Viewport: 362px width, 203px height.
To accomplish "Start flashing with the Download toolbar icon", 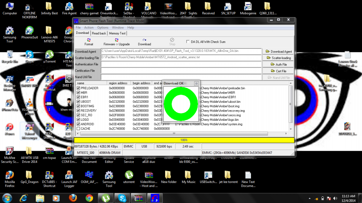I will (144, 40).
